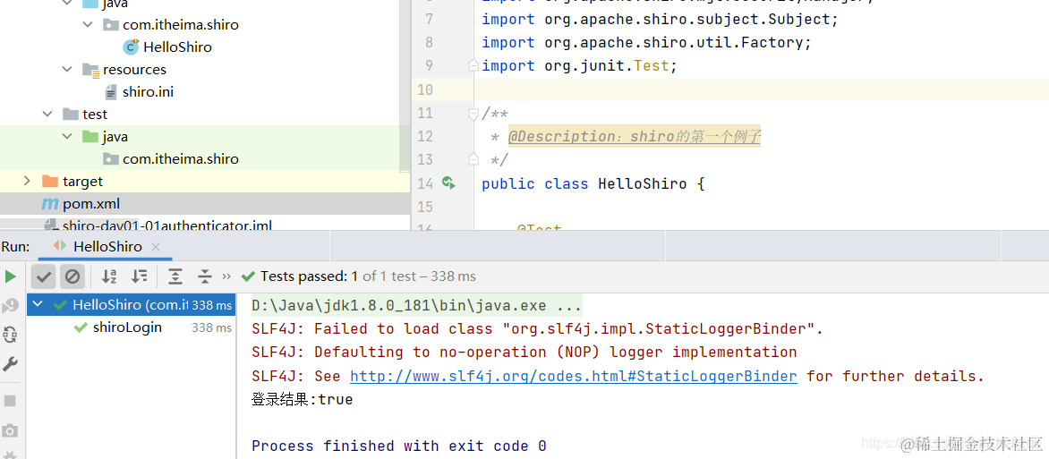This screenshot has width=1049, height=459.
Task: Click java.exe command line in console
Action: tap(417, 306)
